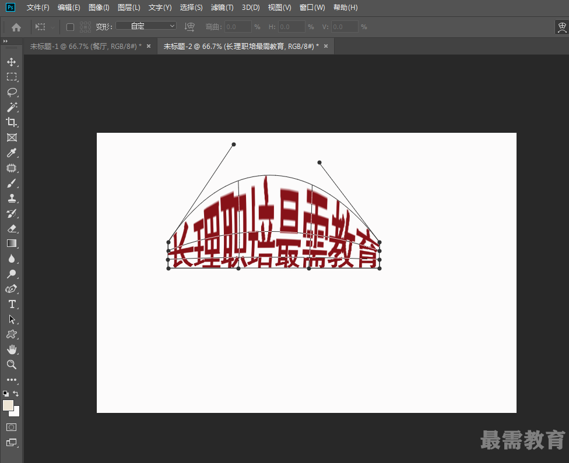Open the warp style dropdown showing 自定
Viewport: 569px width, 463px height.
[146, 26]
